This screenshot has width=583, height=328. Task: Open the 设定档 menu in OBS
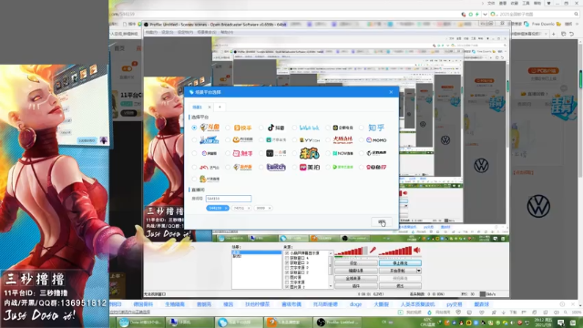tap(185, 33)
